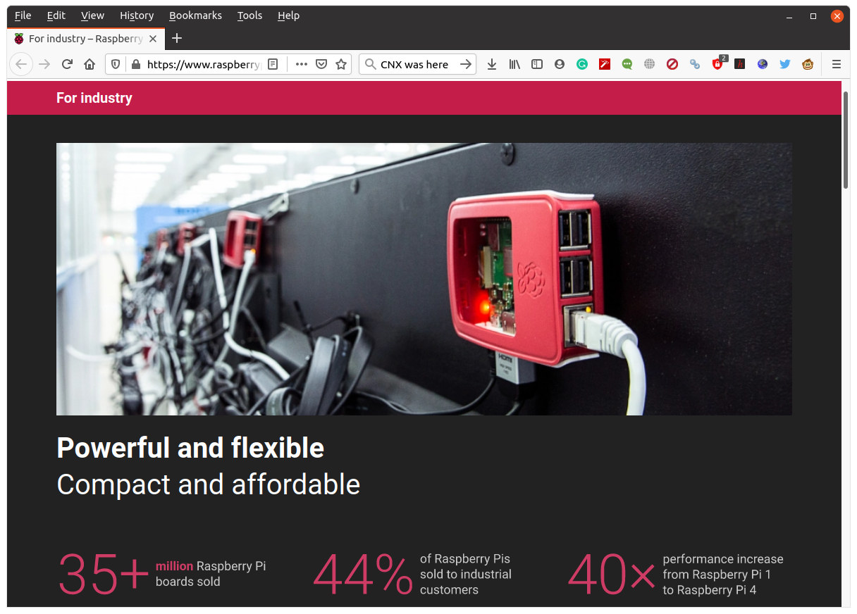
Task: Minimize the Firefox window
Action: [x=790, y=15]
